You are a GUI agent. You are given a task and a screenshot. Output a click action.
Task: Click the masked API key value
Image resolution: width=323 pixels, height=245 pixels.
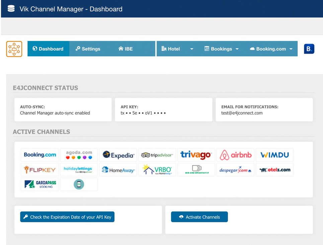[x=143, y=113]
